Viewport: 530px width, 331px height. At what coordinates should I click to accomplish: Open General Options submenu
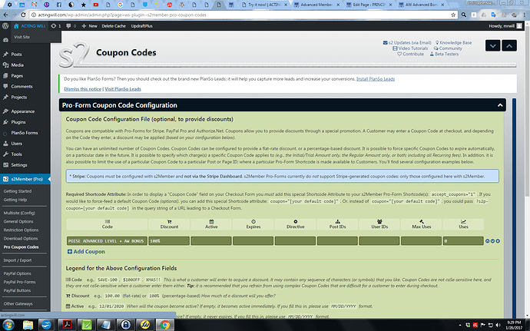pos(18,221)
